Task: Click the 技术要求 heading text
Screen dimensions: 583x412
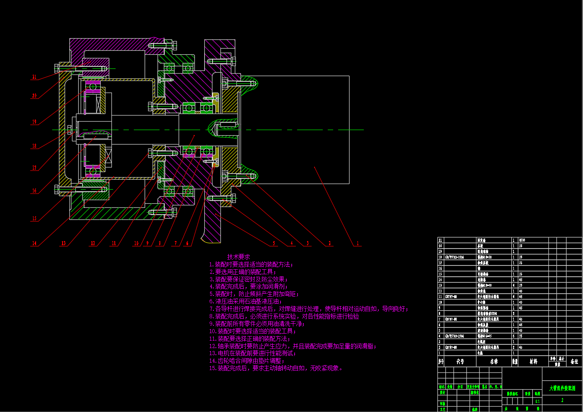Action: coord(239,257)
